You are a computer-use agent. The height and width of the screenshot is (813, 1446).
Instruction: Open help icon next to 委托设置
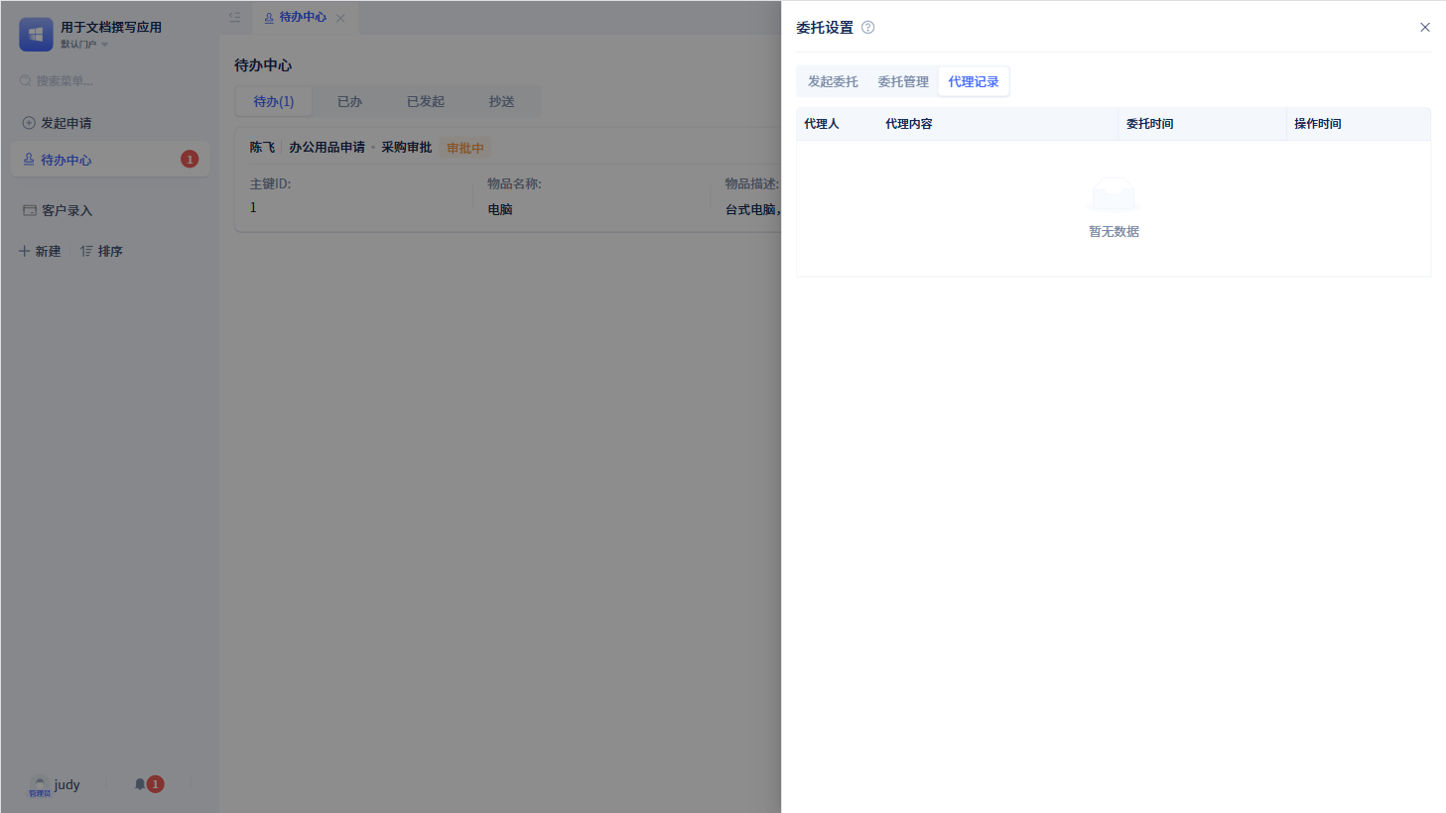tap(868, 28)
